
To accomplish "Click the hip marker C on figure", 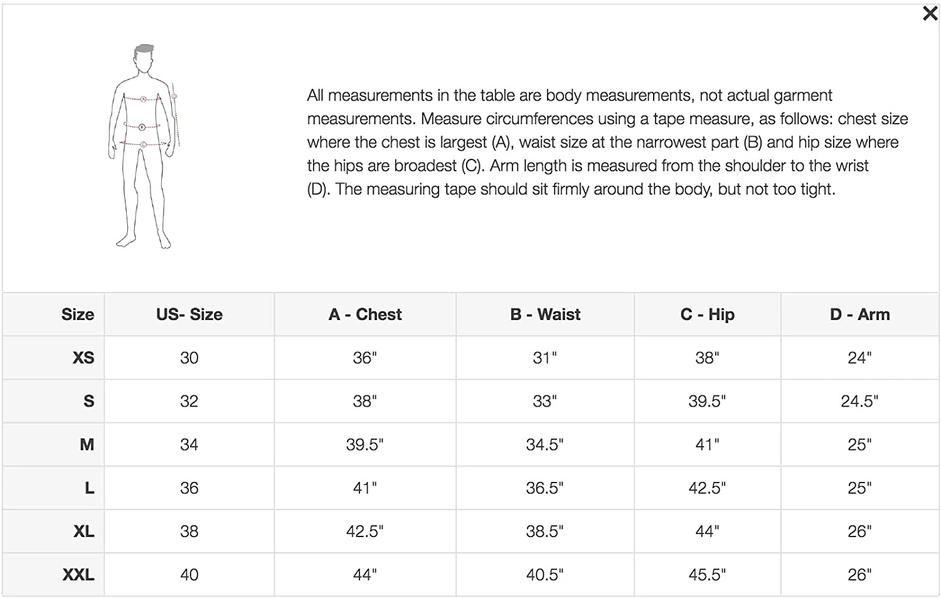I will point(144,145).
